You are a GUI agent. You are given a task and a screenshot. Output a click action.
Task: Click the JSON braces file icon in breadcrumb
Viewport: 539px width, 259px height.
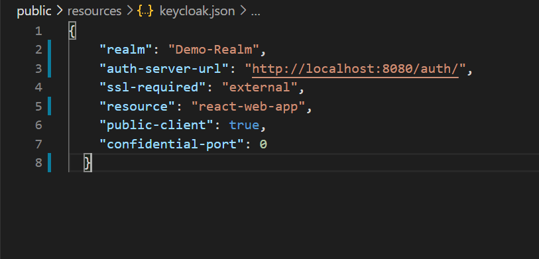[145, 11]
